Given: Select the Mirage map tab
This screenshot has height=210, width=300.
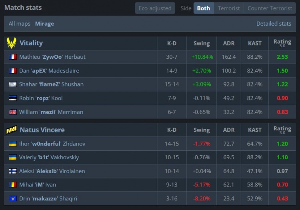Looking at the screenshot, I should tap(44, 24).
